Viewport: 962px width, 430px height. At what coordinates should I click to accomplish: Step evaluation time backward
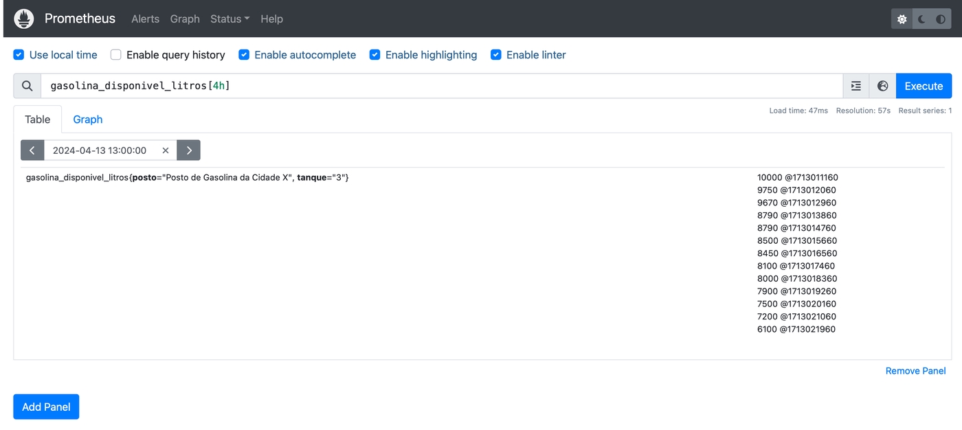click(x=32, y=150)
